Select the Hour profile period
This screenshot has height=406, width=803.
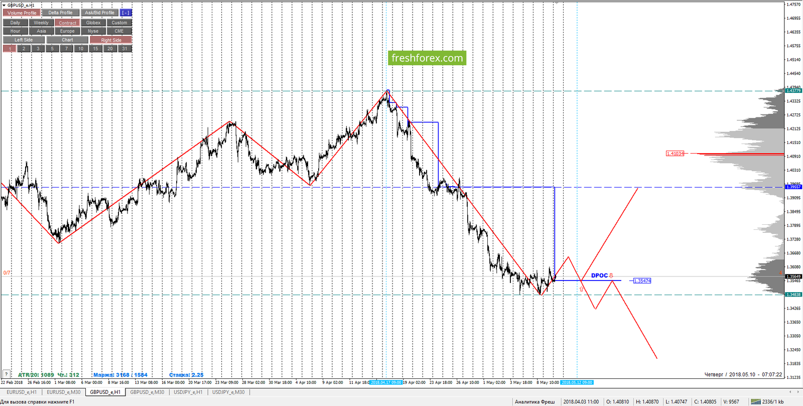(x=15, y=31)
